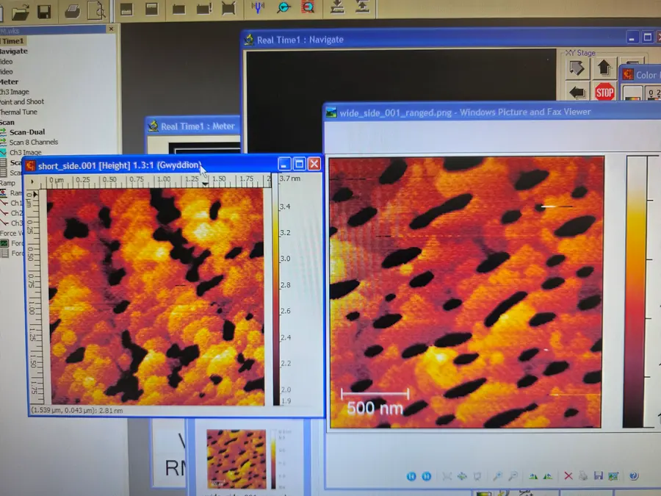Click the Help question mark in Picture Viewer
Screen dimensions: 661x496
point(633,475)
